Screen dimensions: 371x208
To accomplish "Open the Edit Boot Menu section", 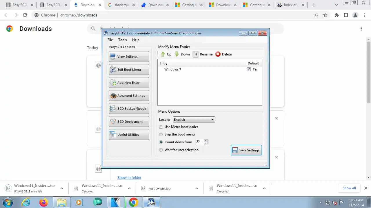I will coord(129,70).
